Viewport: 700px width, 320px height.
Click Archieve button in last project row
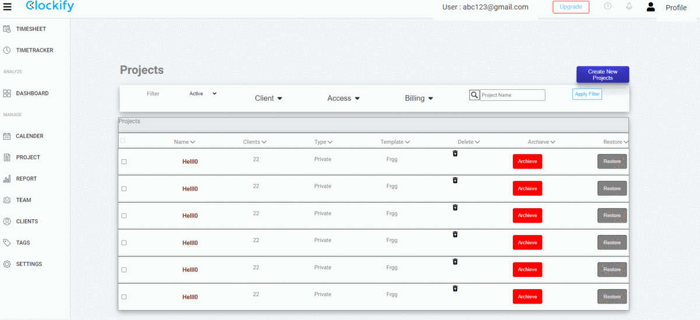[x=527, y=297]
